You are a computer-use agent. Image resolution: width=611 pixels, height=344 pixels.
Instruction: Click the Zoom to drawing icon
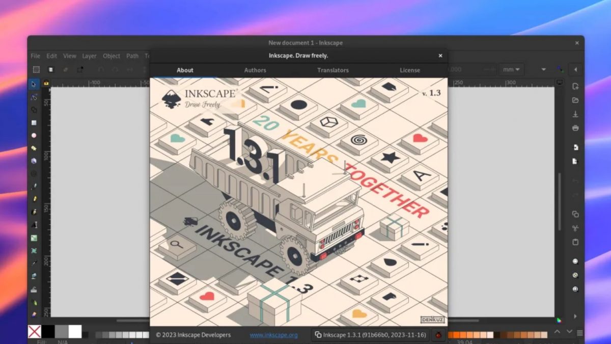(x=575, y=275)
